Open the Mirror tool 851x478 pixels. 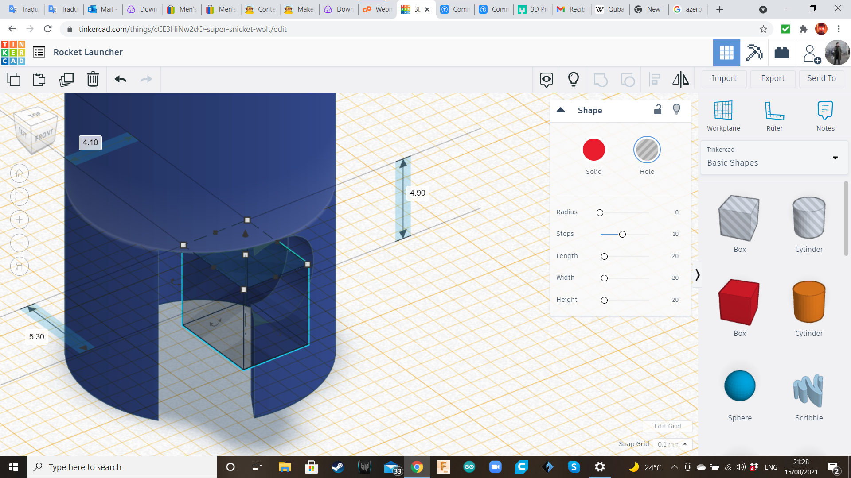[x=680, y=80]
